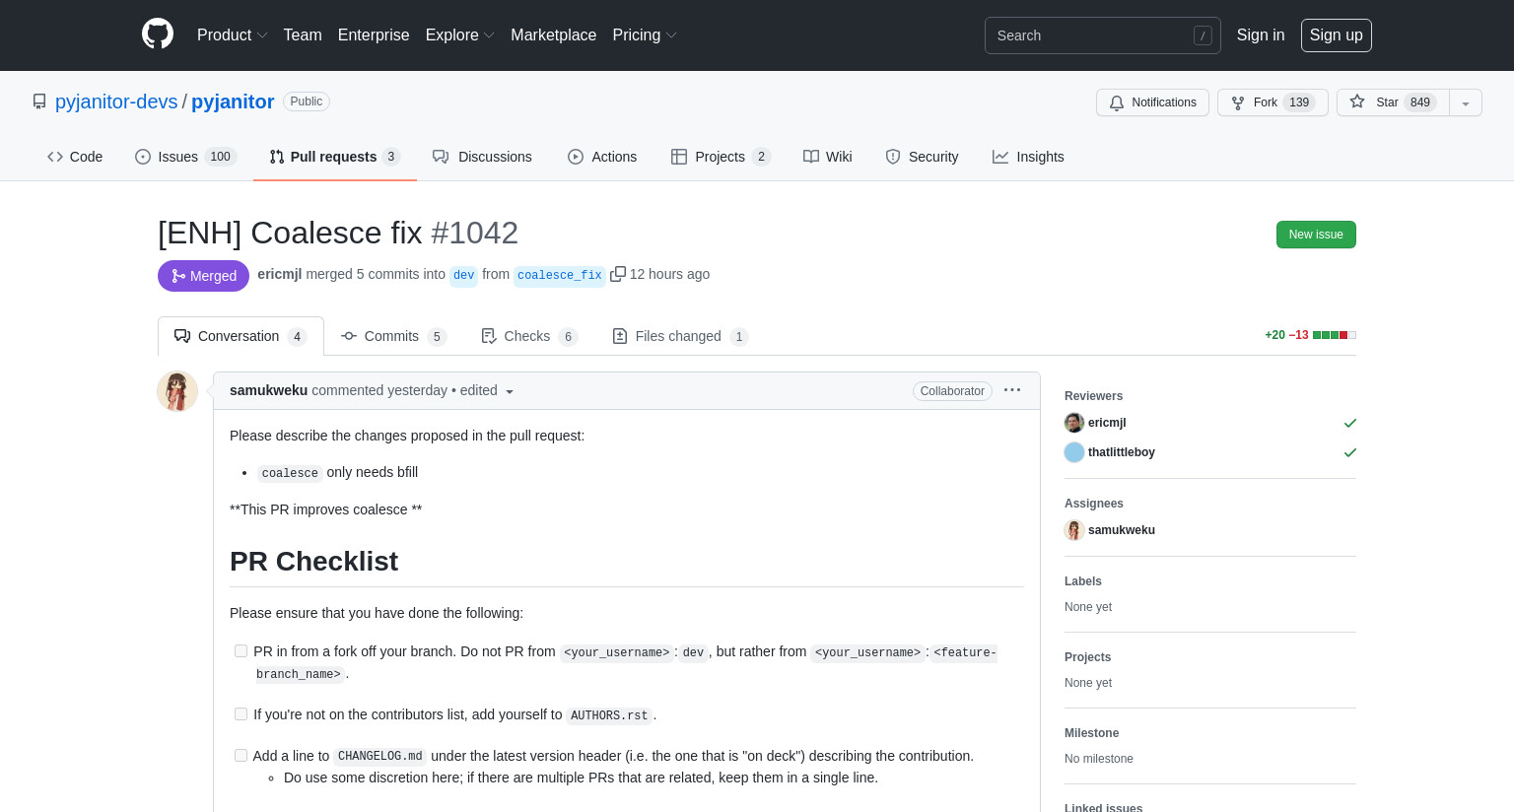Open the pyjanitor-devs organization link
The height and width of the screenshot is (812, 1514).
(116, 101)
